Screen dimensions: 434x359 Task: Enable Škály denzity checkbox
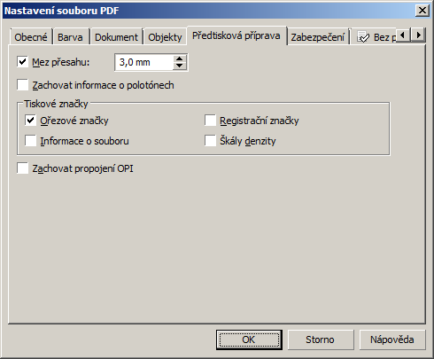[210, 141]
